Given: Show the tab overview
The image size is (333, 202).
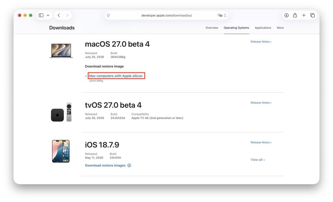Looking at the screenshot, I should (x=313, y=15).
